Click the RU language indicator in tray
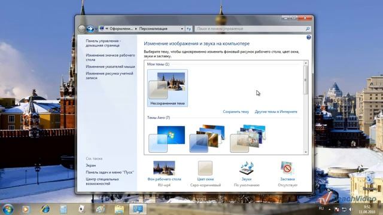383x215 pixels. (321, 208)
